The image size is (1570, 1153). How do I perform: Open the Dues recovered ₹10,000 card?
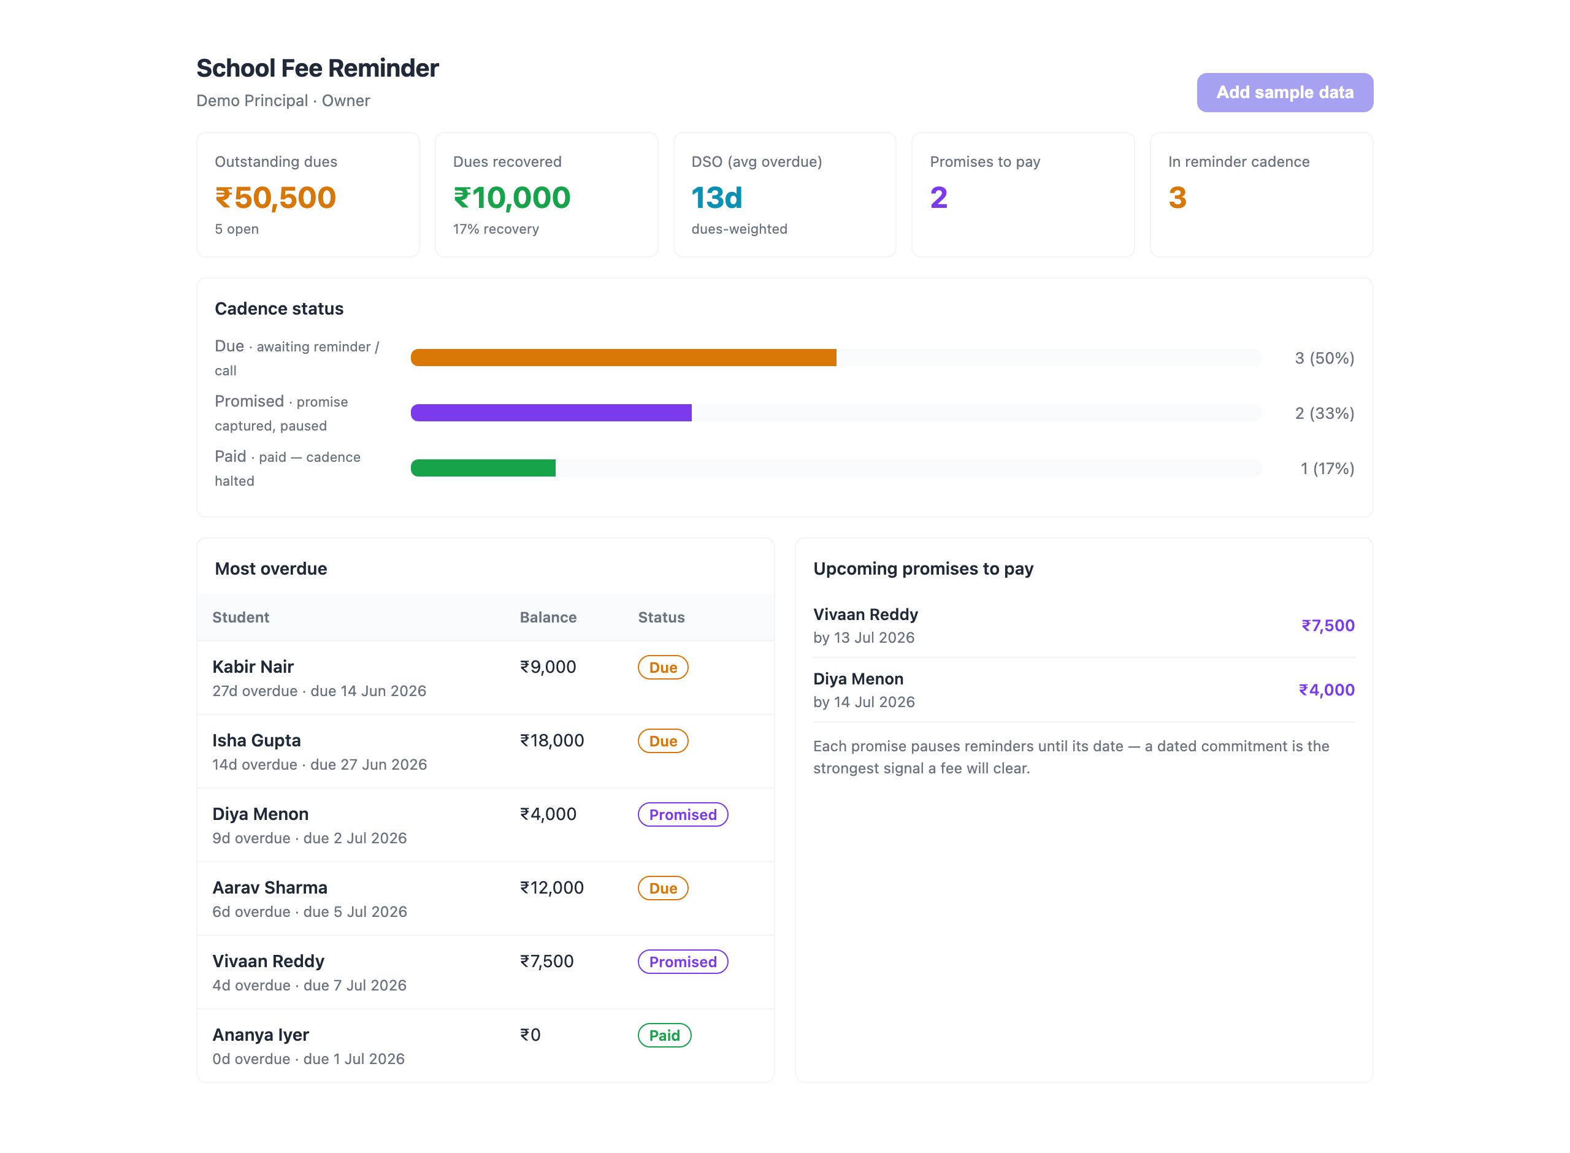pyautogui.click(x=546, y=195)
